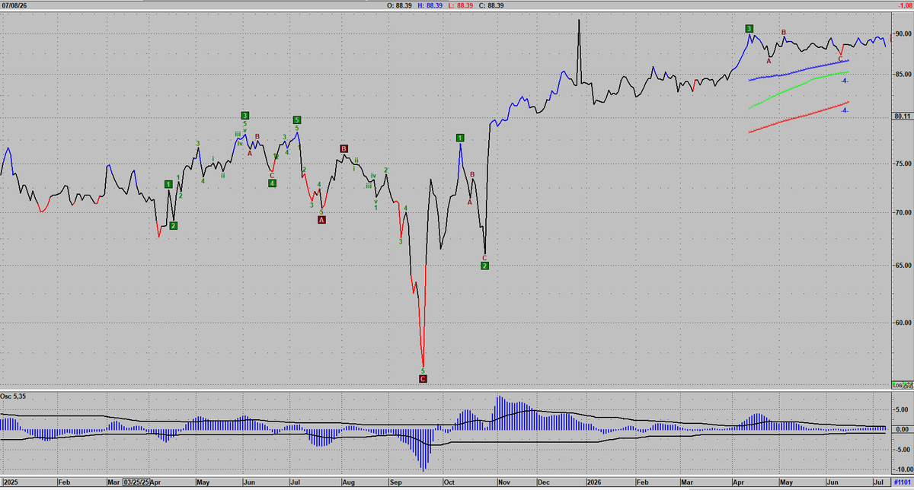Select green wave 3 box at April 2026 peak
914x490 pixels.
click(x=749, y=29)
